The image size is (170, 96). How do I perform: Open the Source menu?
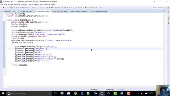point(10,5)
